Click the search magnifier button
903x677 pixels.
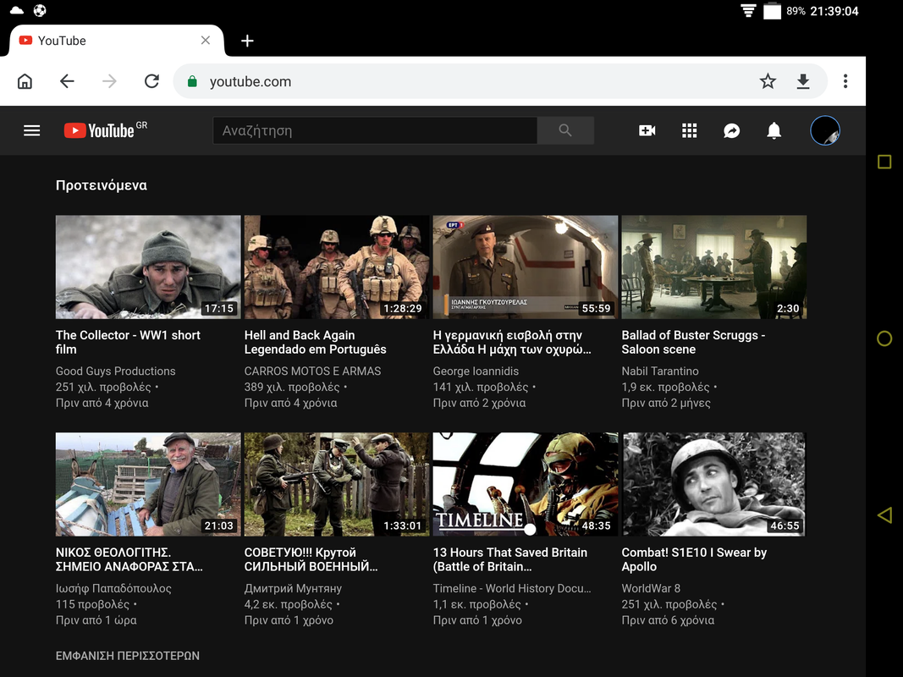point(565,130)
